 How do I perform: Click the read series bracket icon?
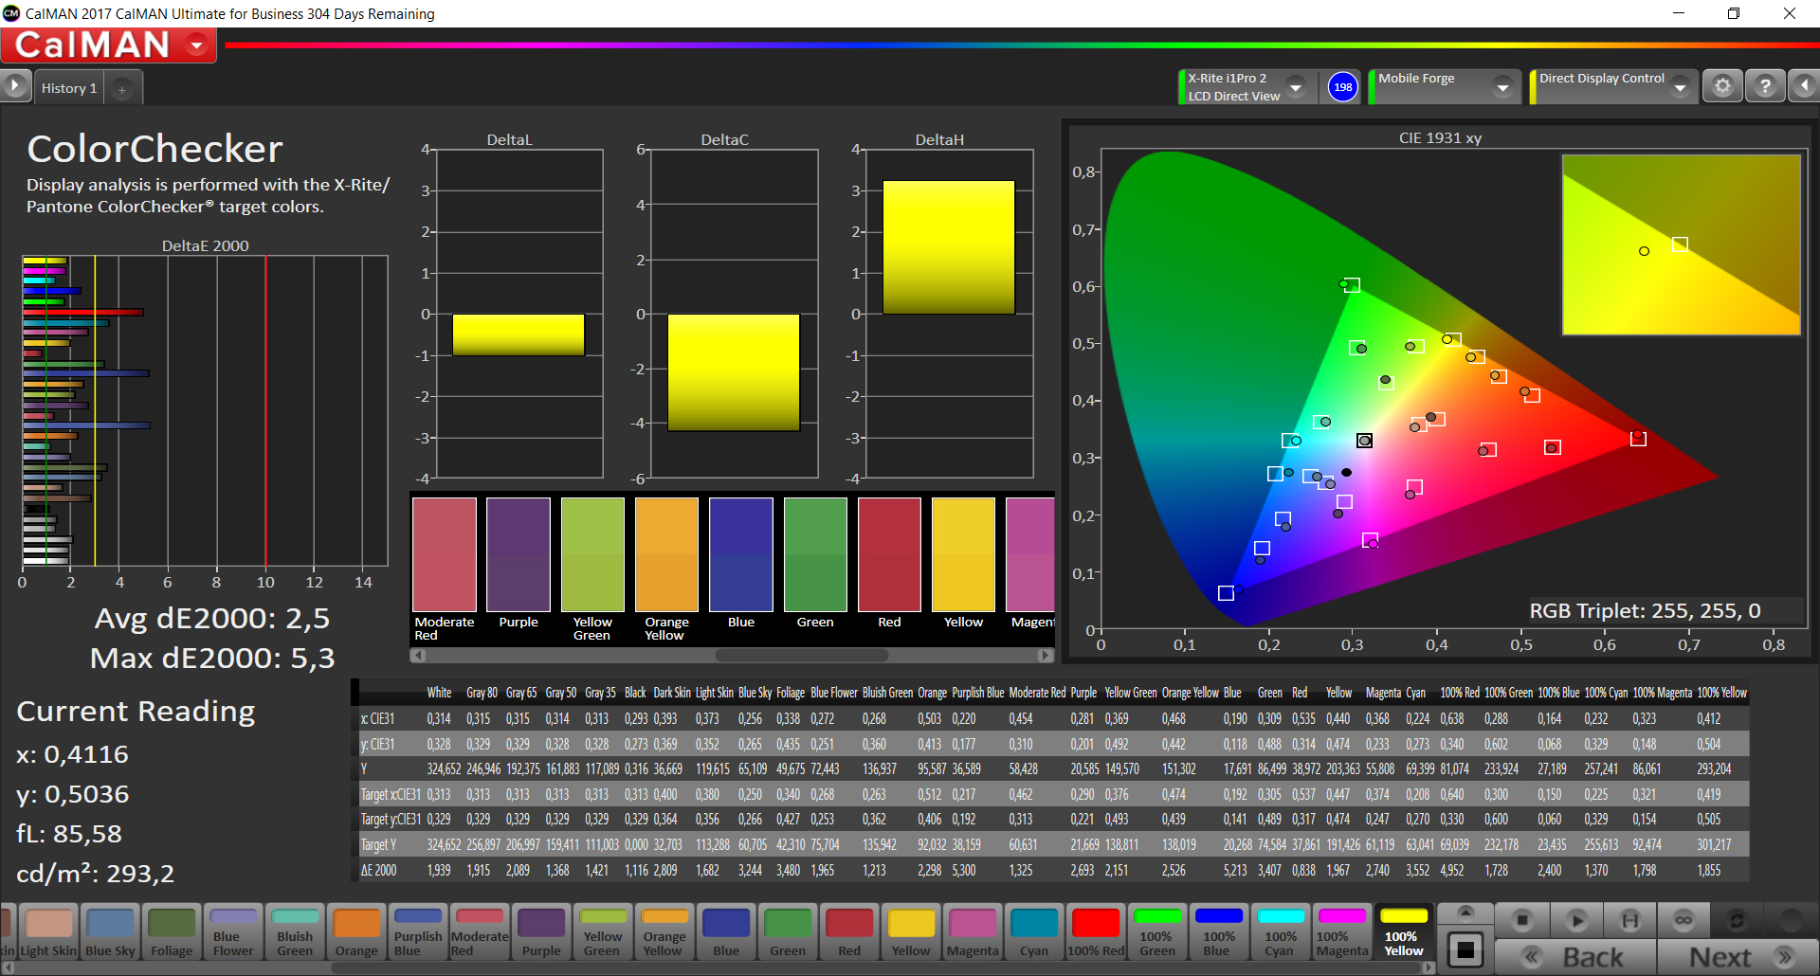pos(1629,920)
